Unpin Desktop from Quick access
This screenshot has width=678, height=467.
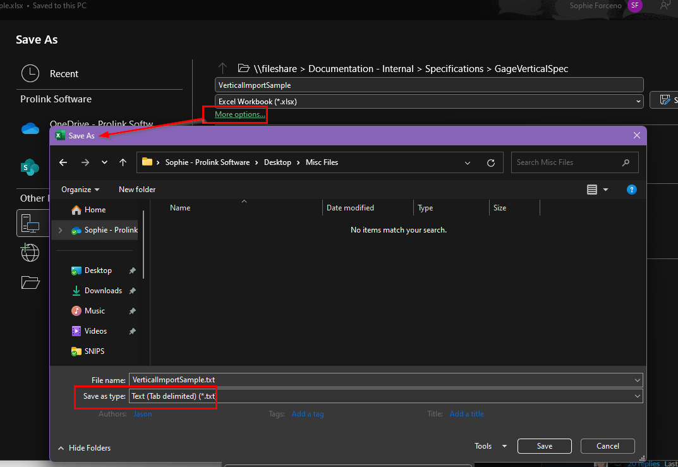coord(132,270)
